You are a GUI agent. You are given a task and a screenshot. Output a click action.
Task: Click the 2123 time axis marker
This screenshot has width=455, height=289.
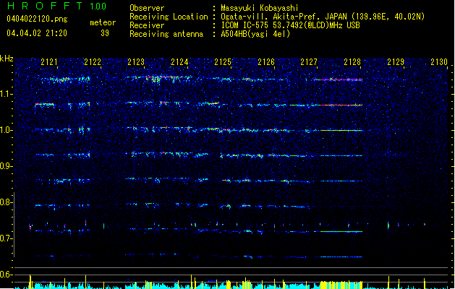coord(136,62)
